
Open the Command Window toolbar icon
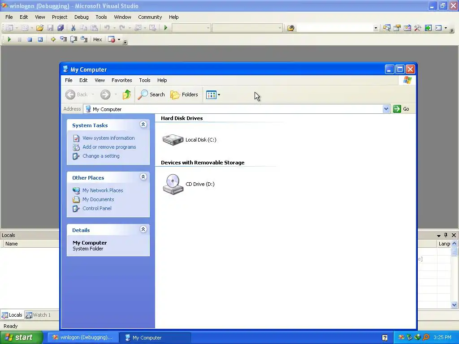click(438, 28)
